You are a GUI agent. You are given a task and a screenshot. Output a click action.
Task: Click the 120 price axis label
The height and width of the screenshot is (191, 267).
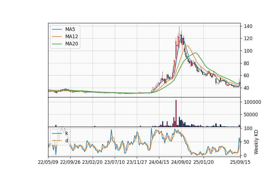(248, 39)
